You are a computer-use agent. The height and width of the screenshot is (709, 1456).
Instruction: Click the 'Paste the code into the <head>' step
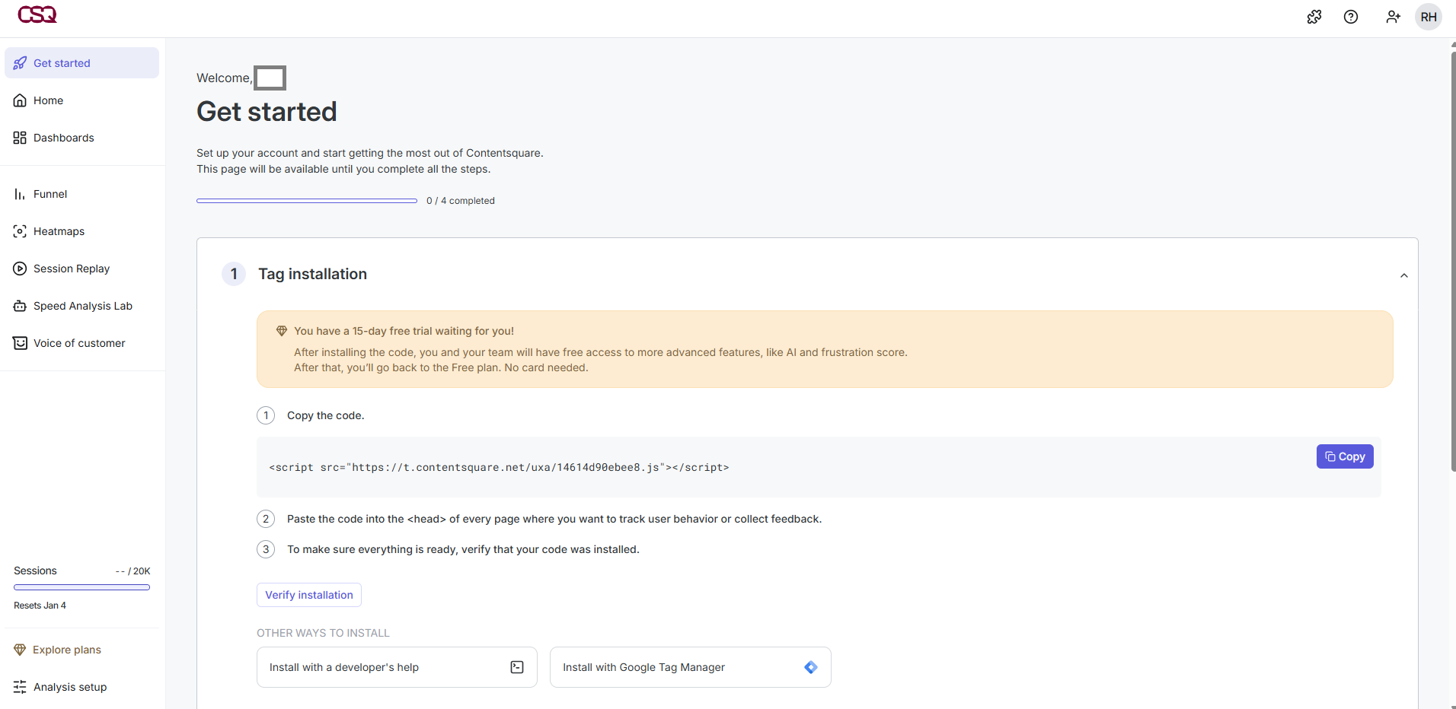coord(554,519)
